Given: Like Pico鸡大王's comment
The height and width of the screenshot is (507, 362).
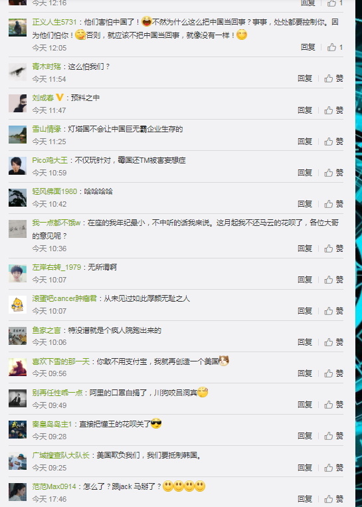Looking at the screenshot, I should point(334,173).
